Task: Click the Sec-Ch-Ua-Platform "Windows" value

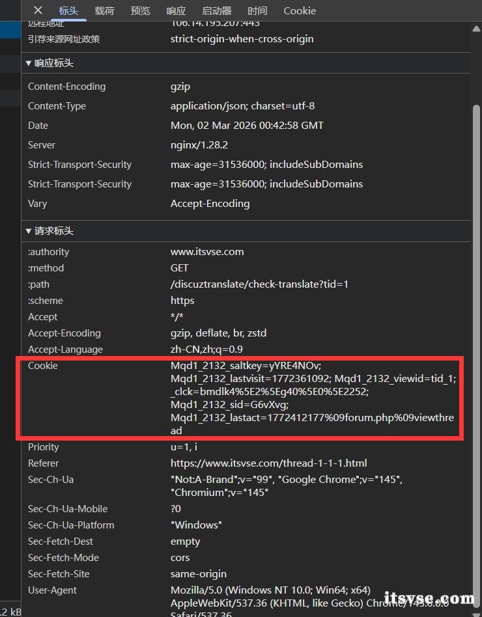Action: 196,525
